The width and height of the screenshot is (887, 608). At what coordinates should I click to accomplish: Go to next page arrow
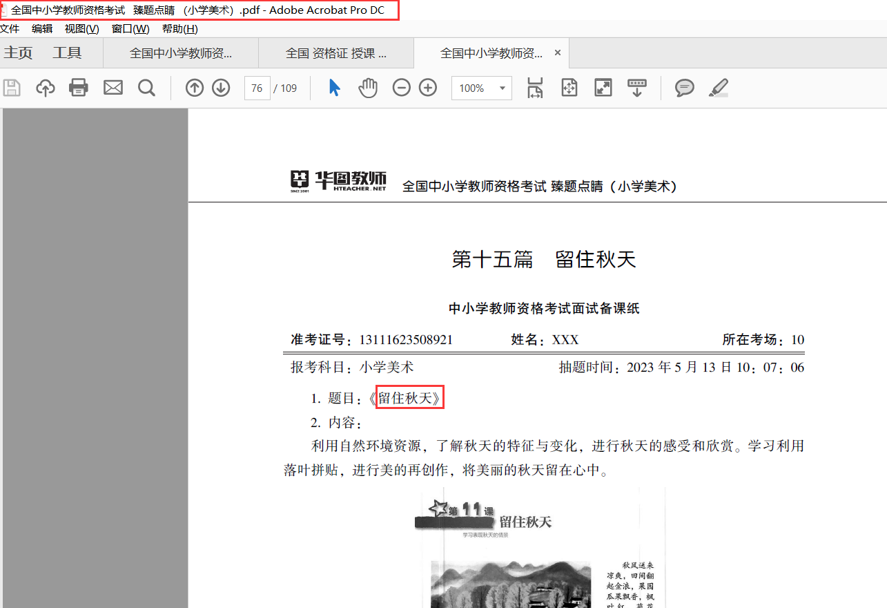(x=221, y=88)
